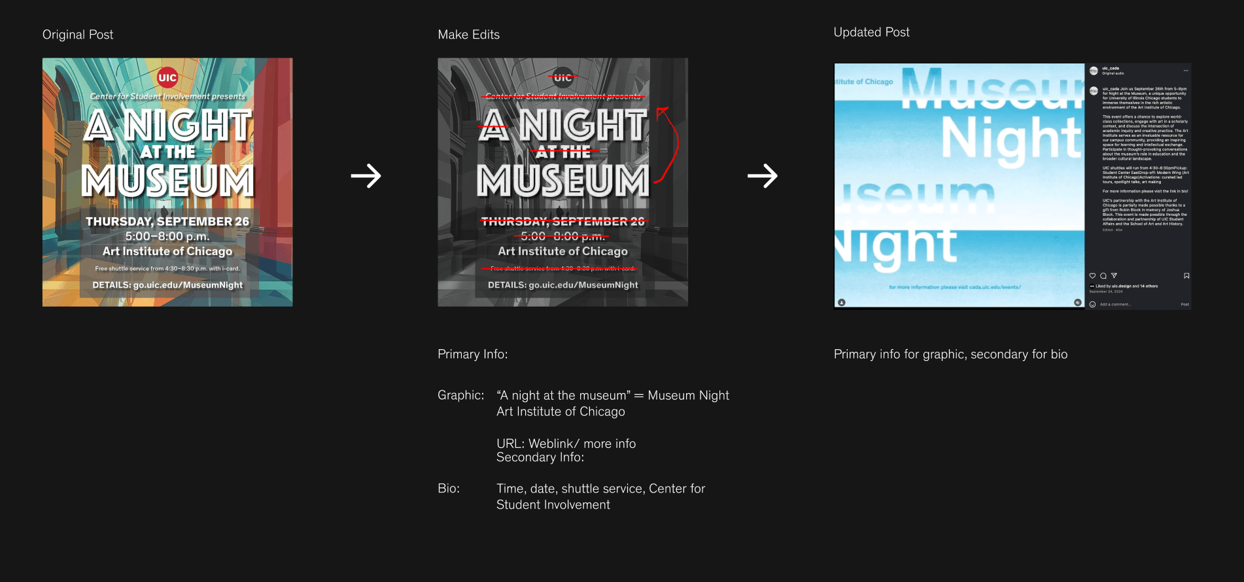Like the post with the heart icon
The height and width of the screenshot is (582, 1244).
[x=1092, y=276]
